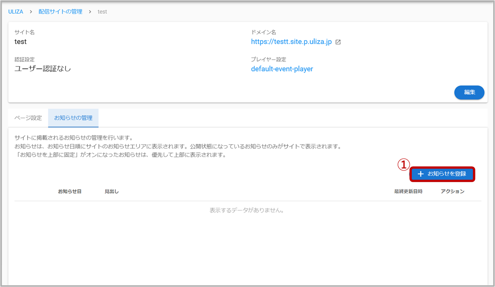
Task: Select the お知らせの管理 tab
Action: (73, 118)
